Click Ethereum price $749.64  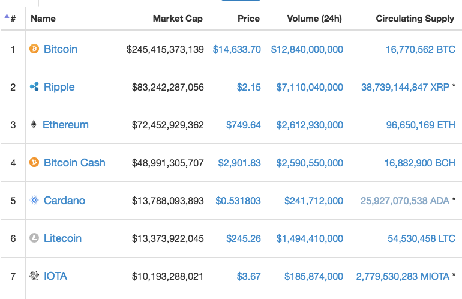pos(244,125)
